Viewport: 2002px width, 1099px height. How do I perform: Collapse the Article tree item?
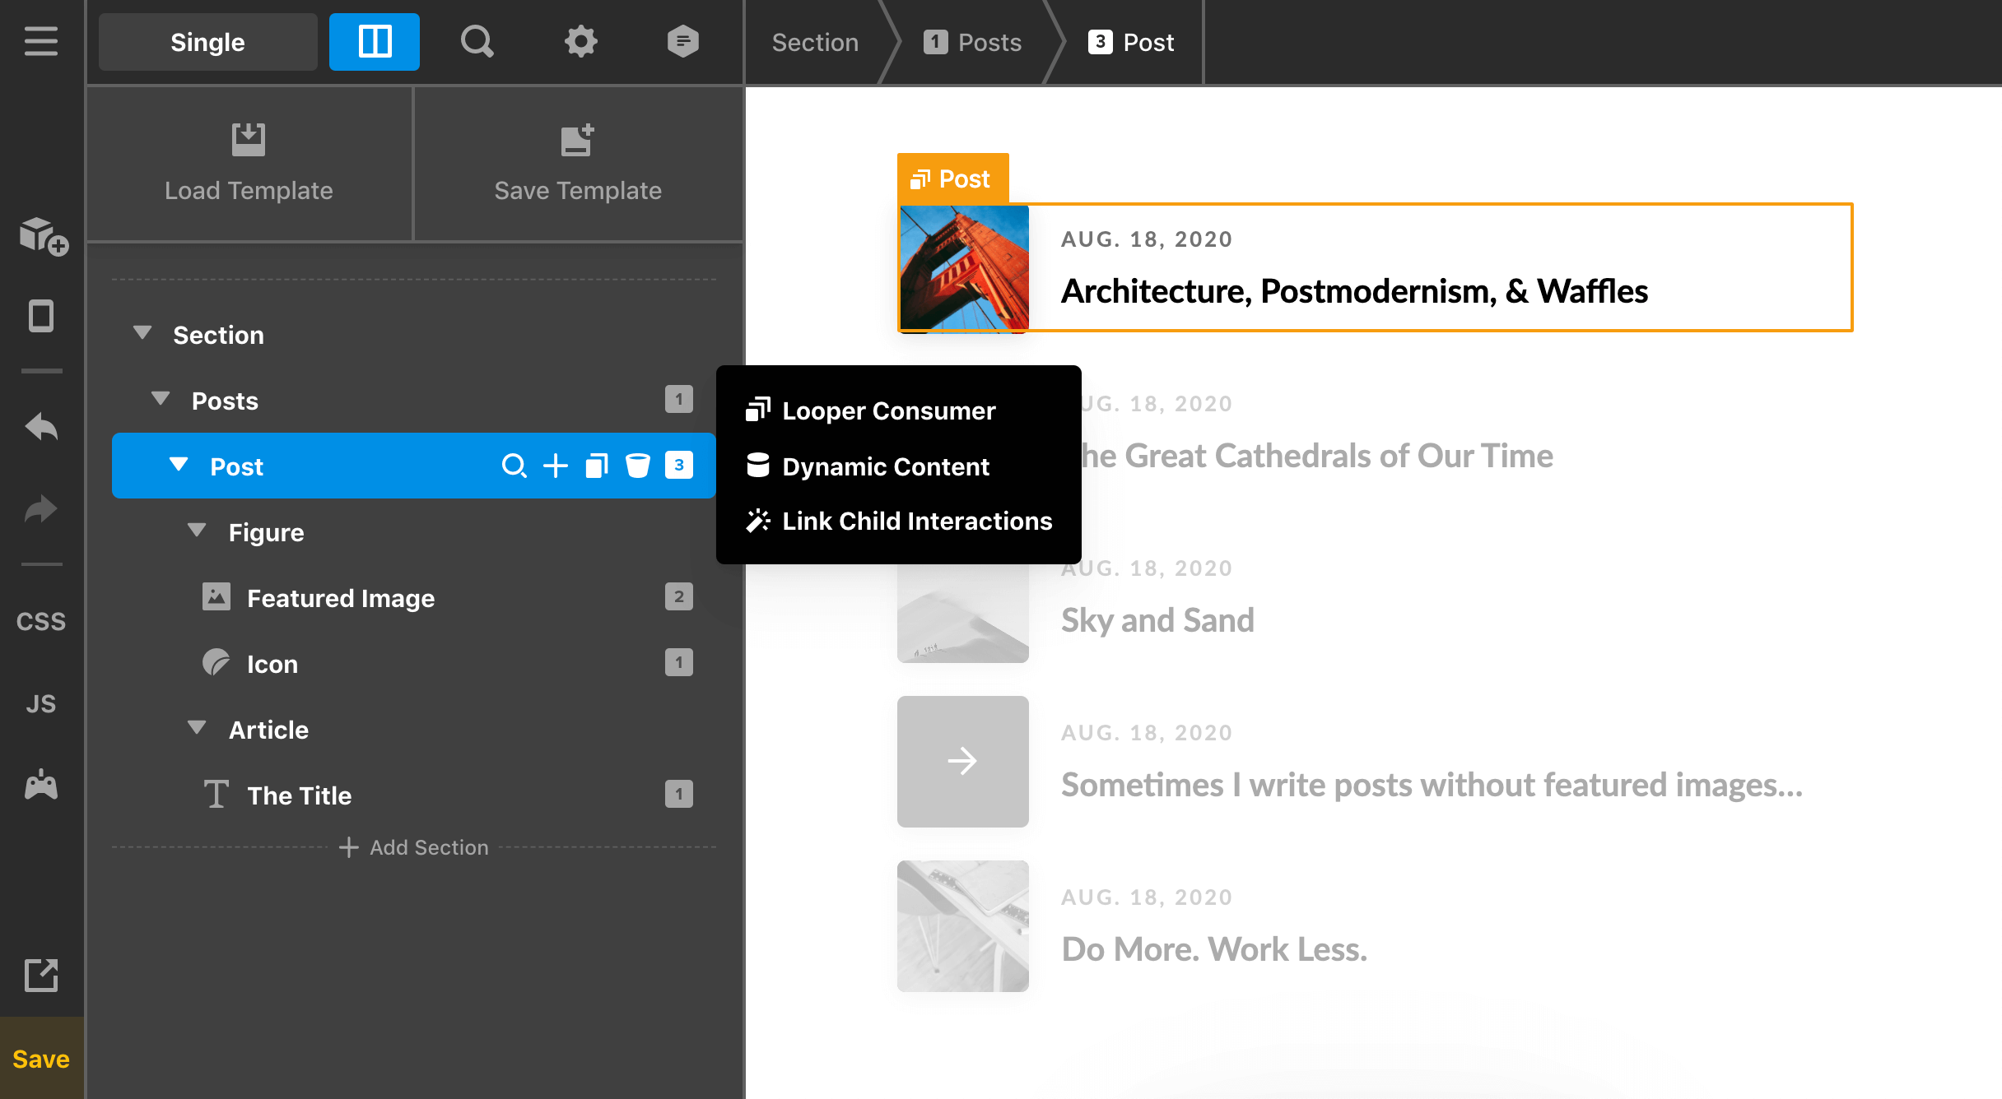pyautogui.click(x=197, y=728)
